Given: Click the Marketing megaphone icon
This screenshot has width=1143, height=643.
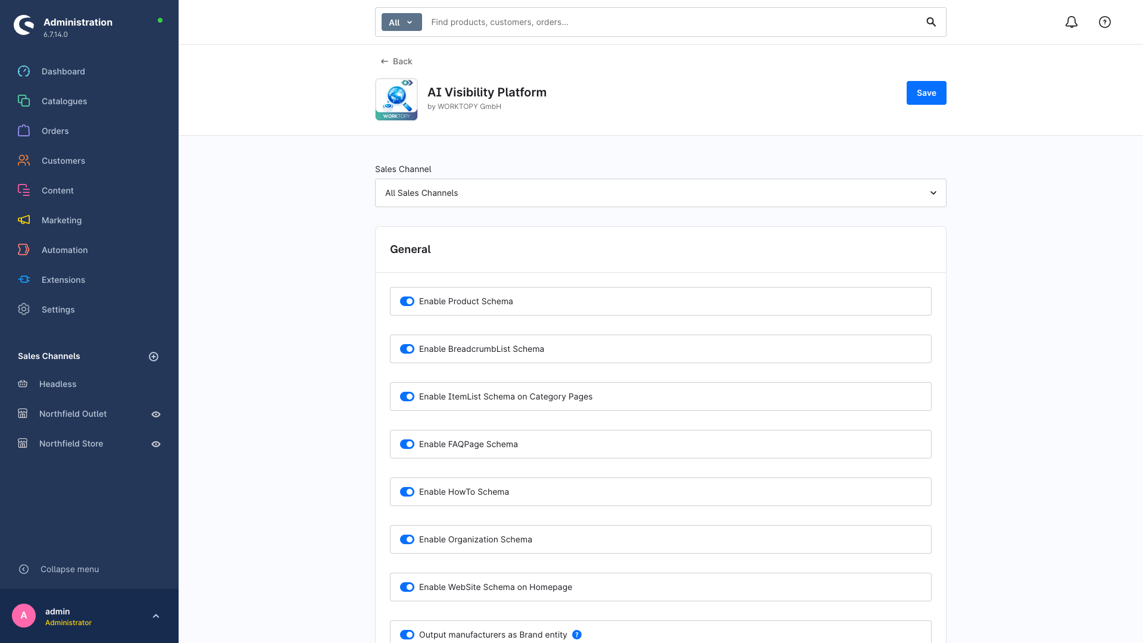Looking at the screenshot, I should pos(24,220).
